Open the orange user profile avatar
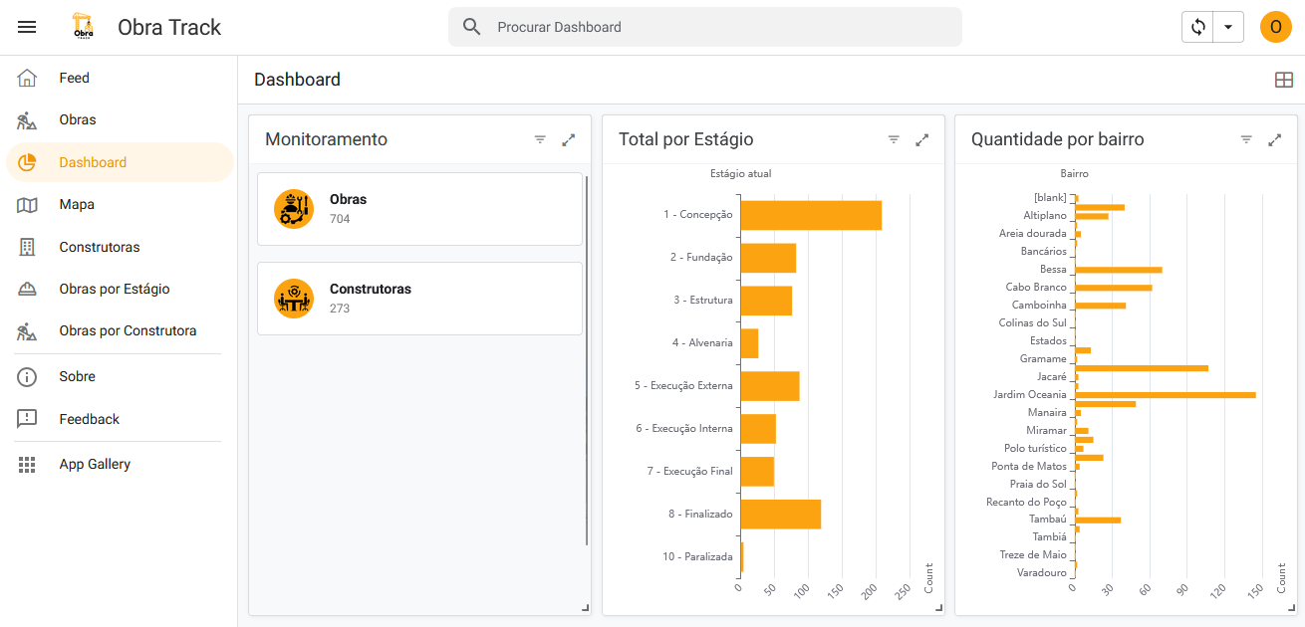Viewport: 1305px width, 627px height. tap(1275, 27)
